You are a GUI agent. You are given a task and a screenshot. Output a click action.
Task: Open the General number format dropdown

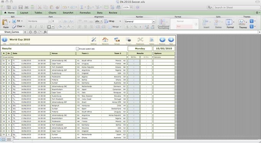tap(154, 21)
